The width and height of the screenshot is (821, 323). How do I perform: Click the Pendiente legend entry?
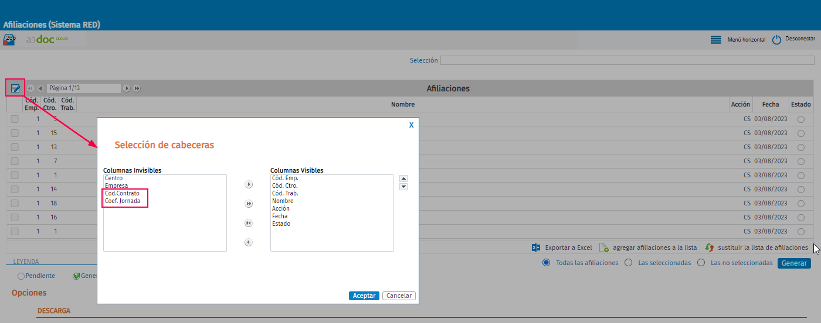[36, 276]
